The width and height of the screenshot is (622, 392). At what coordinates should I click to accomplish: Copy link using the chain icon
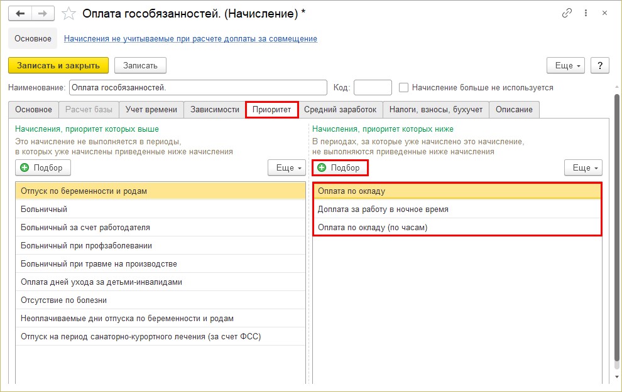coord(567,13)
